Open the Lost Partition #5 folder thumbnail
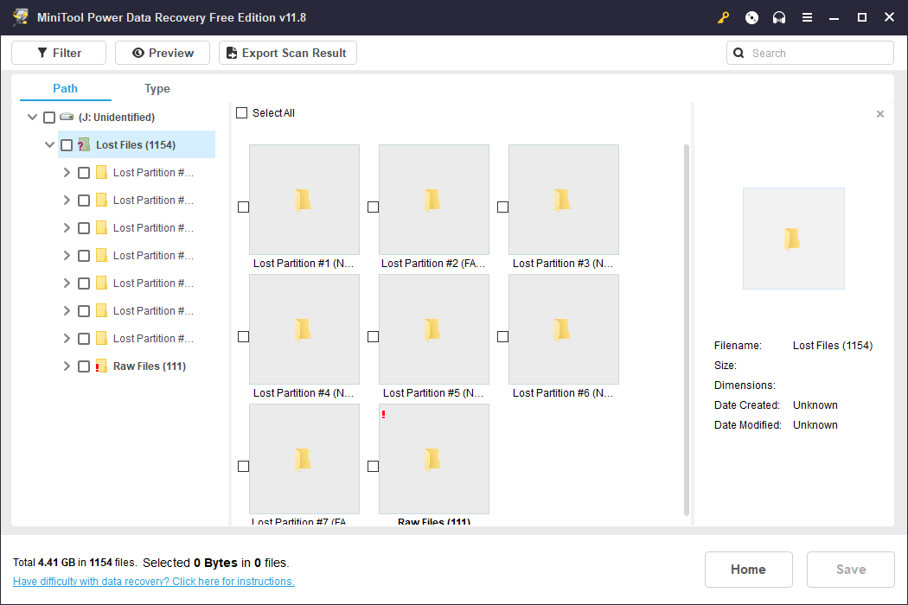Screen dimensions: 908x605 (434, 328)
